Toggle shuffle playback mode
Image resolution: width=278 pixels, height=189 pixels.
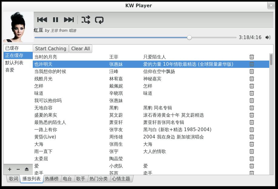coord(86,20)
